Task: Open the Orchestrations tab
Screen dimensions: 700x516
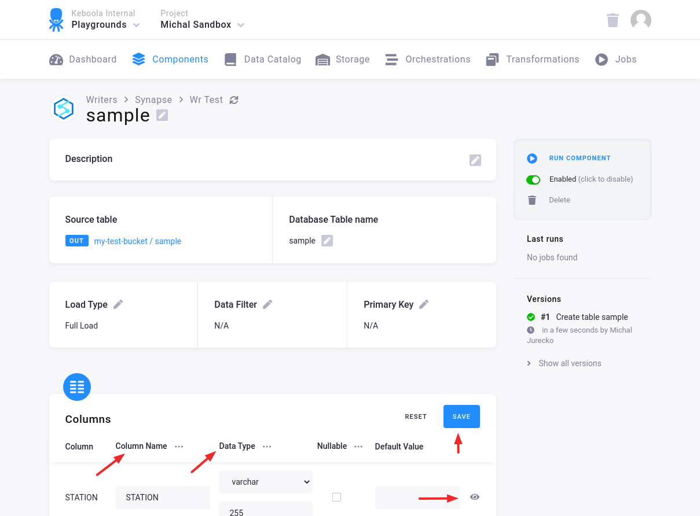Action: click(x=428, y=59)
